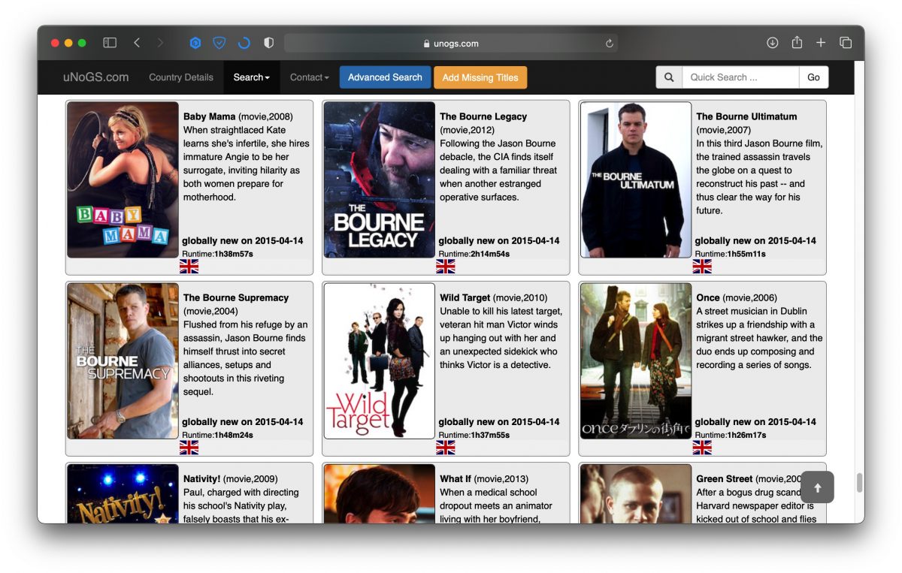
Task: Click Runtime:1h37m55s text
Action: point(474,435)
